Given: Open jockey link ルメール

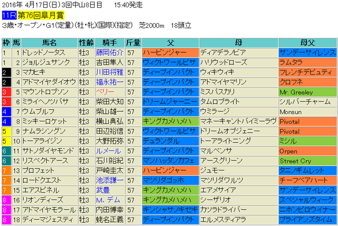Looking at the screenshot, I should (108, 151).
